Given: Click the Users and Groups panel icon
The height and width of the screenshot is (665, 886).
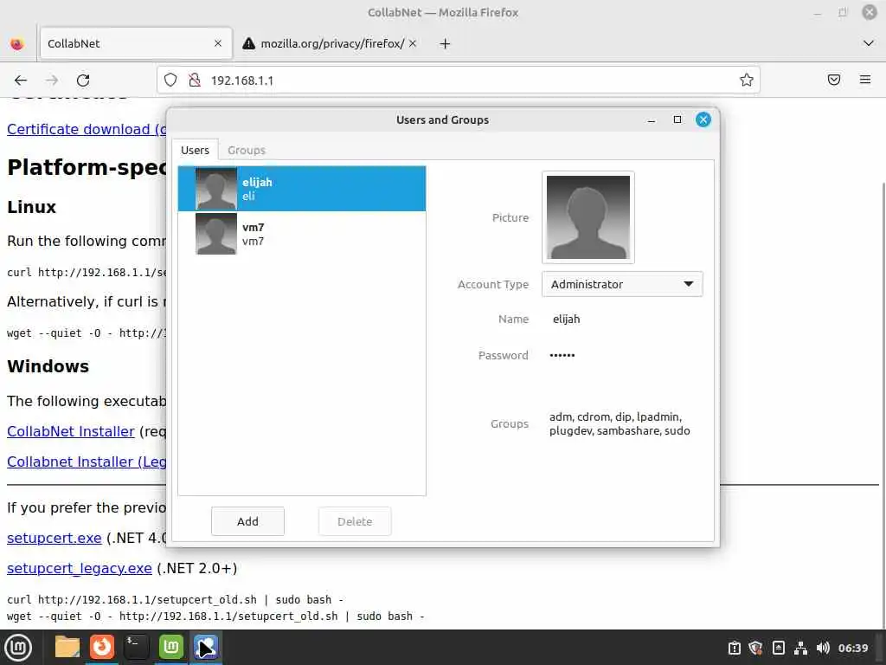Looking at the screenshot, I should 206,647.
